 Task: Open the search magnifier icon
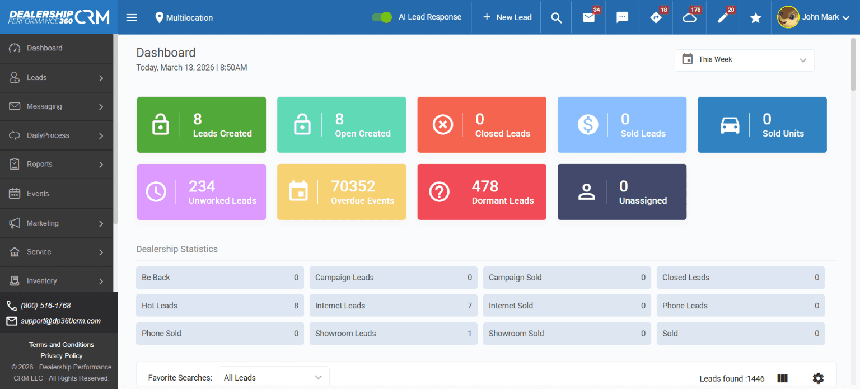(556, 18)
